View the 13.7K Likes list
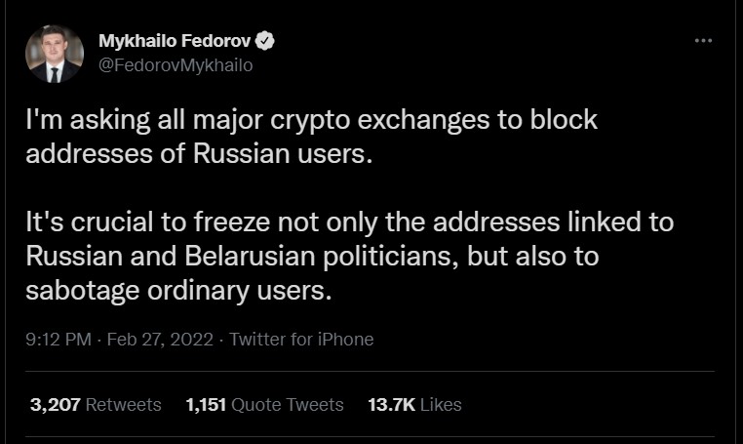Screen dimensions: 743x444 tap(414, 405)
